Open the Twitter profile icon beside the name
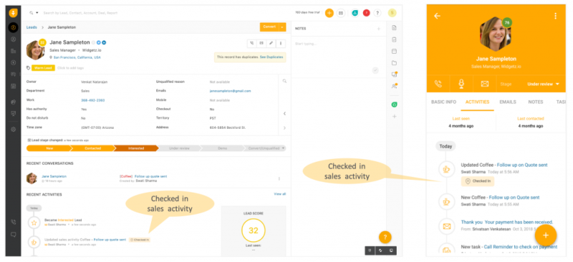 [x=99, y=43]
